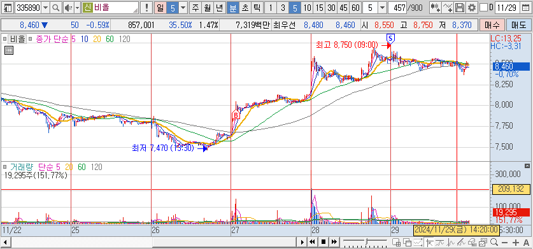Open the minute interval value dropdown arrow
This screenshot has width=533, height=249.
click(383, 8)
